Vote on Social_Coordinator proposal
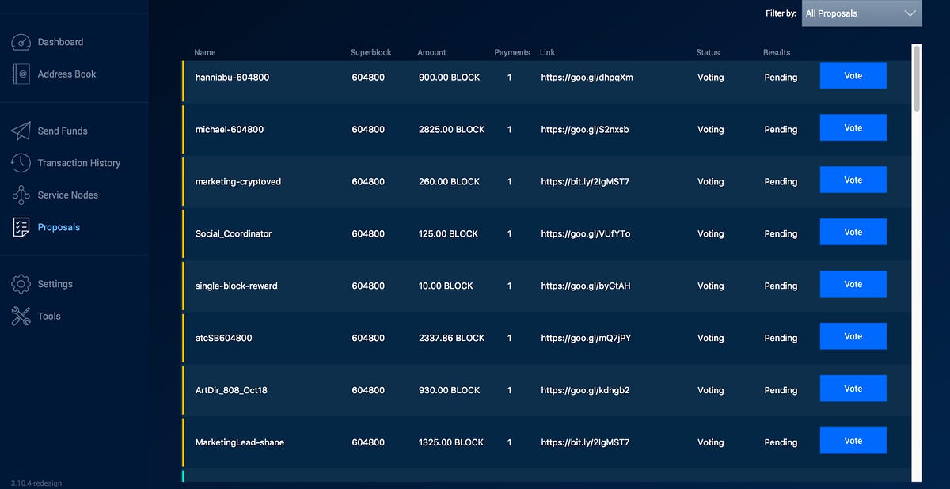The width and height of the screenshot is (950, 489). [x=853, y=233]
